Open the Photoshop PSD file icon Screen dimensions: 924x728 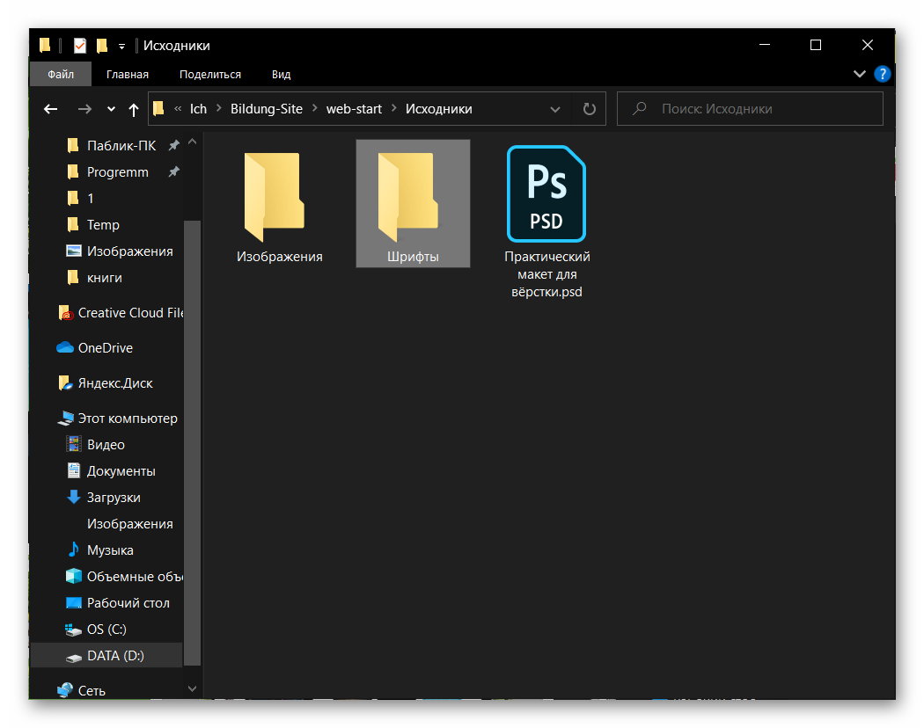[x=546, y=193]
